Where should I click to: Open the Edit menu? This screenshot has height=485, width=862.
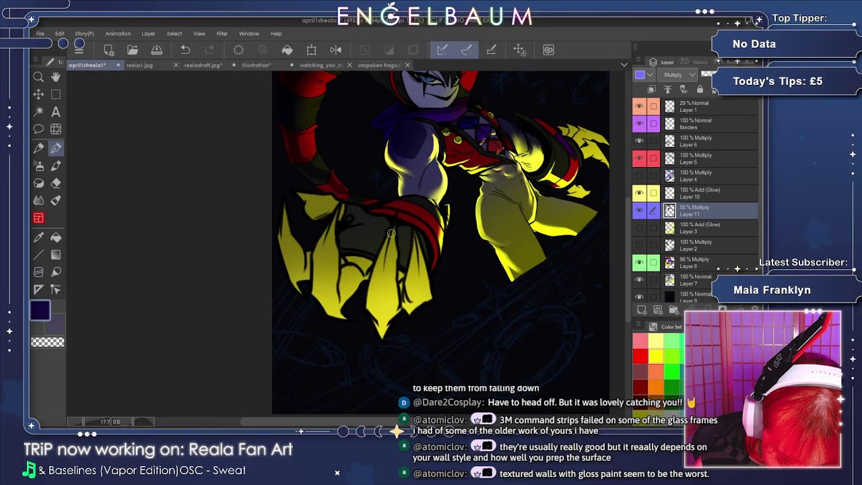tap(60, 34)
